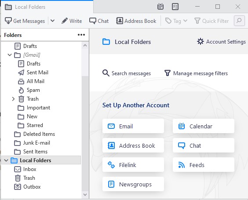248x200 pixels.
Task: Click folder pane scrollbar up arrow
Action: pos(85,46)
